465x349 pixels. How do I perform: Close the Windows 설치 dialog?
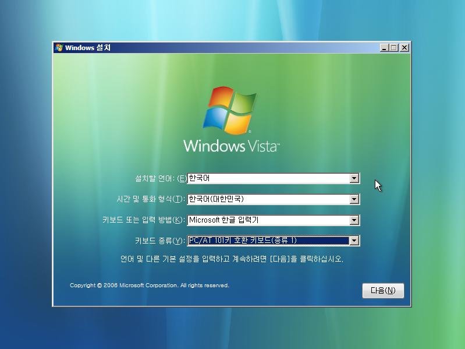tap(404, 48)
